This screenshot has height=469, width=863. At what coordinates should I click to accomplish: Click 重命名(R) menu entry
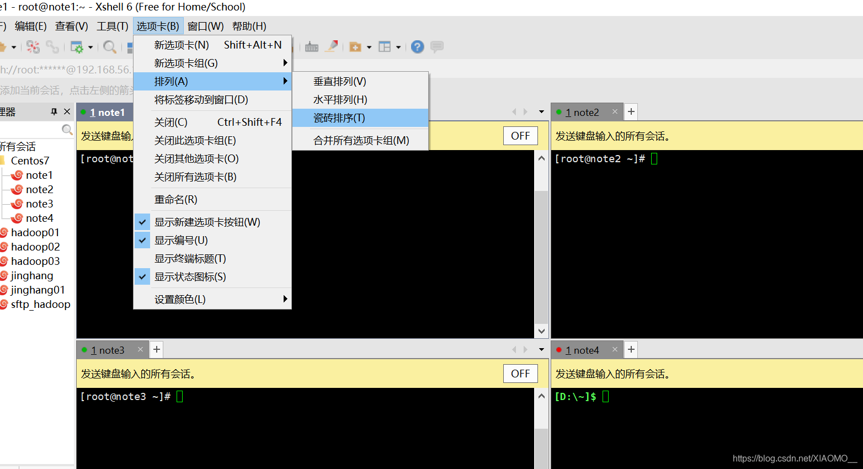coord(212,199)
